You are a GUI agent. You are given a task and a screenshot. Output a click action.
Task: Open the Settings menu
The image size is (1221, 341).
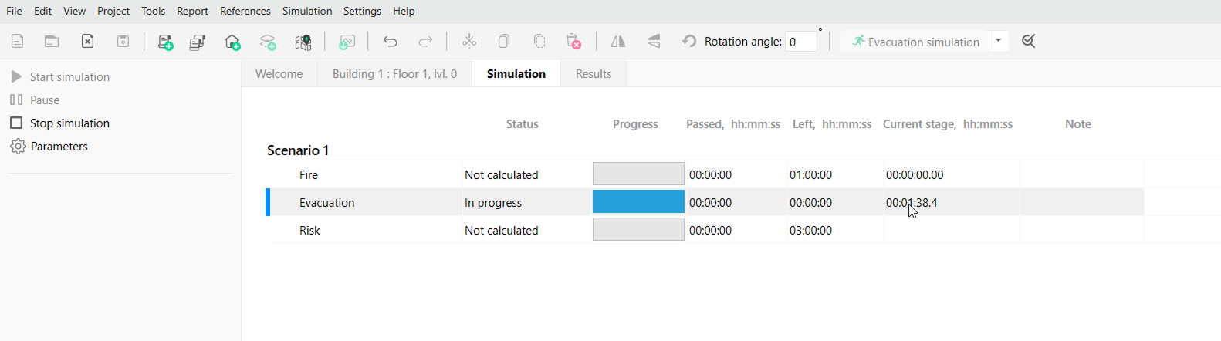(362, 11)
